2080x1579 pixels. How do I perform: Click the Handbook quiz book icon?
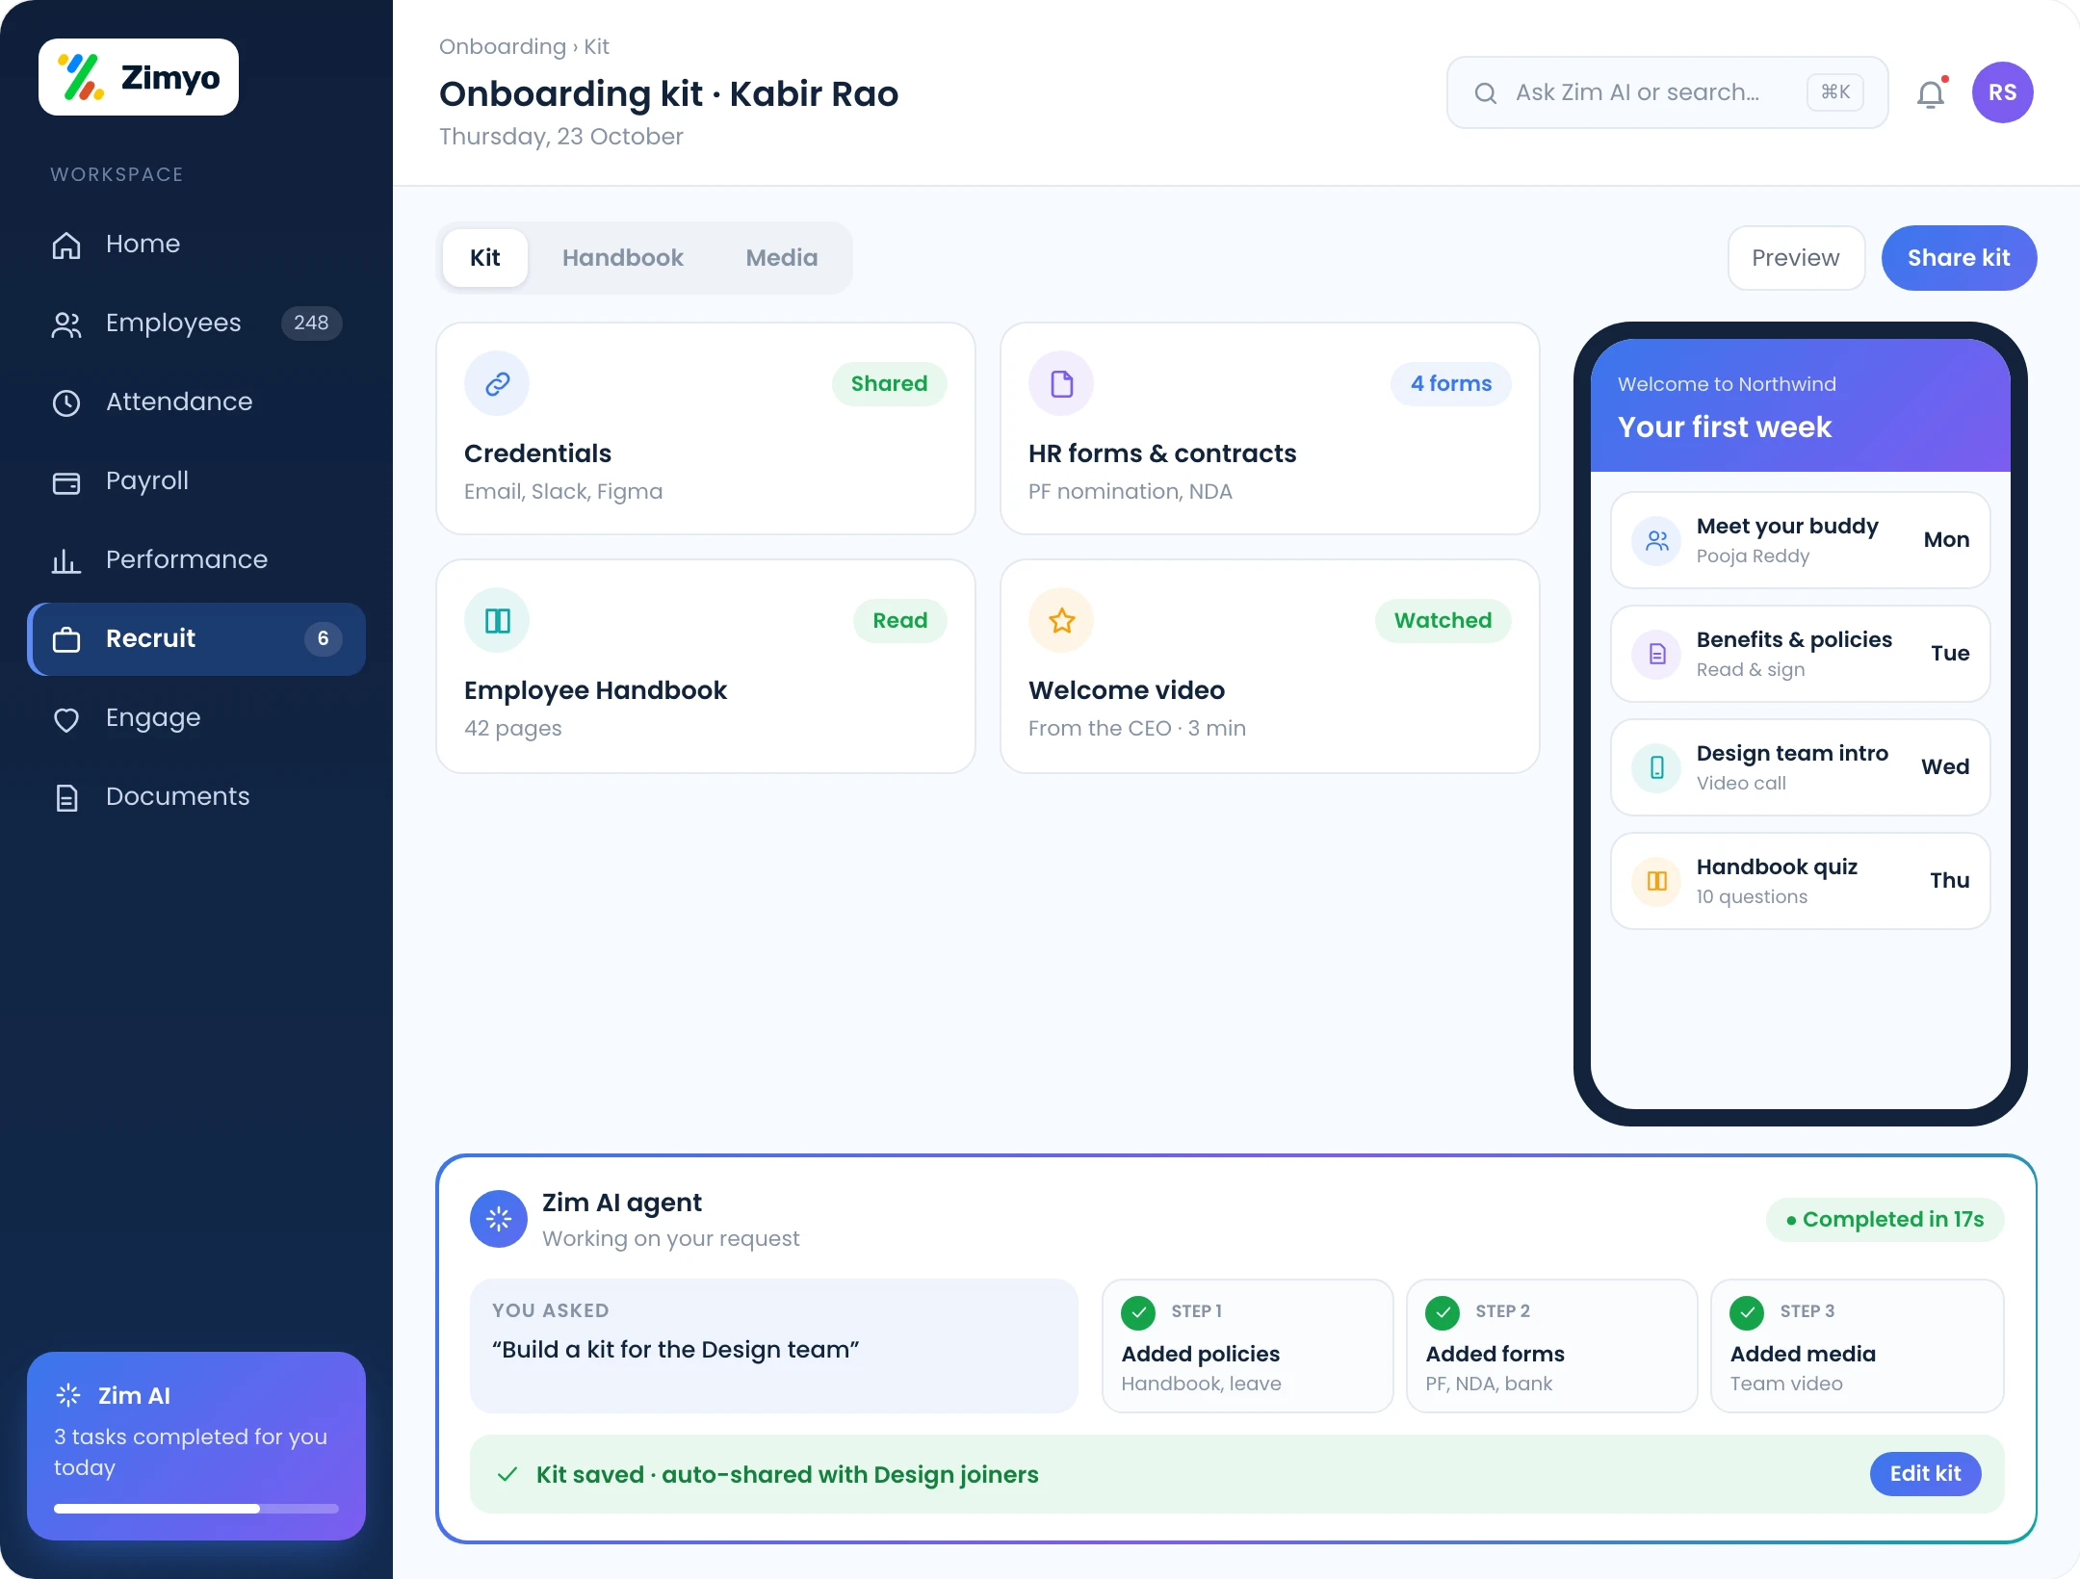point(1656,881)
